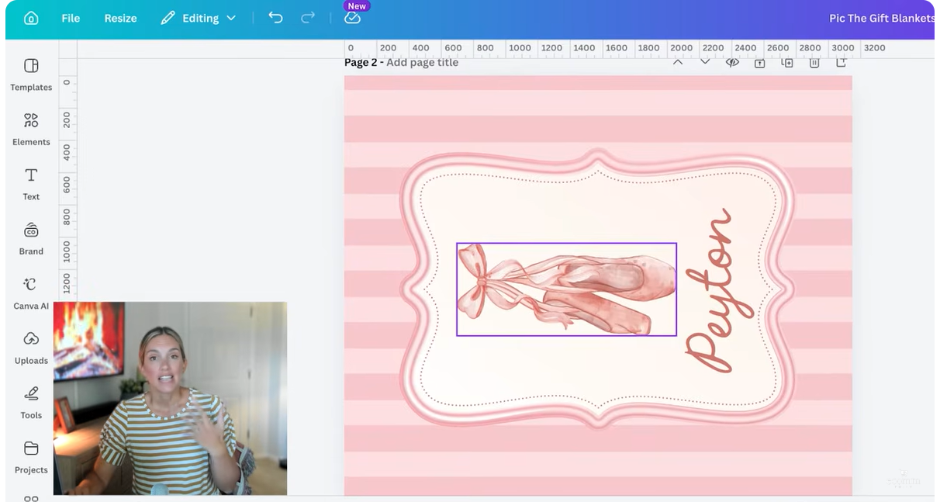940x502 pixels.
Task: Delete page 2 with trash icon
Action: tap(814, 62)
